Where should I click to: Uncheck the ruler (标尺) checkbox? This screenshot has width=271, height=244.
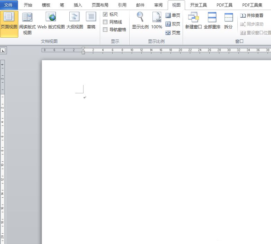coord(105,15)
